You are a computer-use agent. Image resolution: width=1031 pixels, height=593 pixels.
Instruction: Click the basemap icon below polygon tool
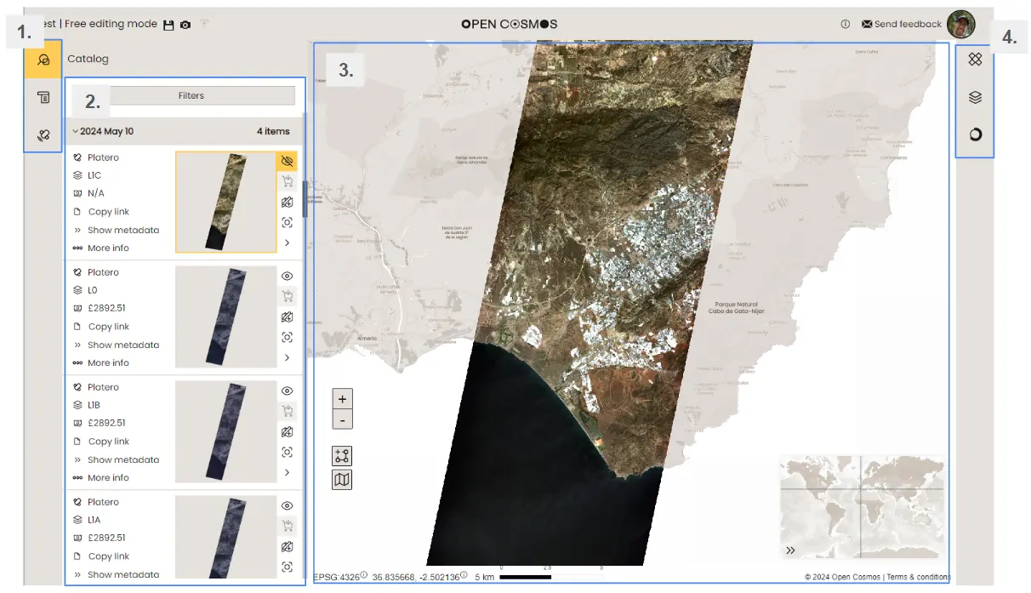(x=342, y=480)
